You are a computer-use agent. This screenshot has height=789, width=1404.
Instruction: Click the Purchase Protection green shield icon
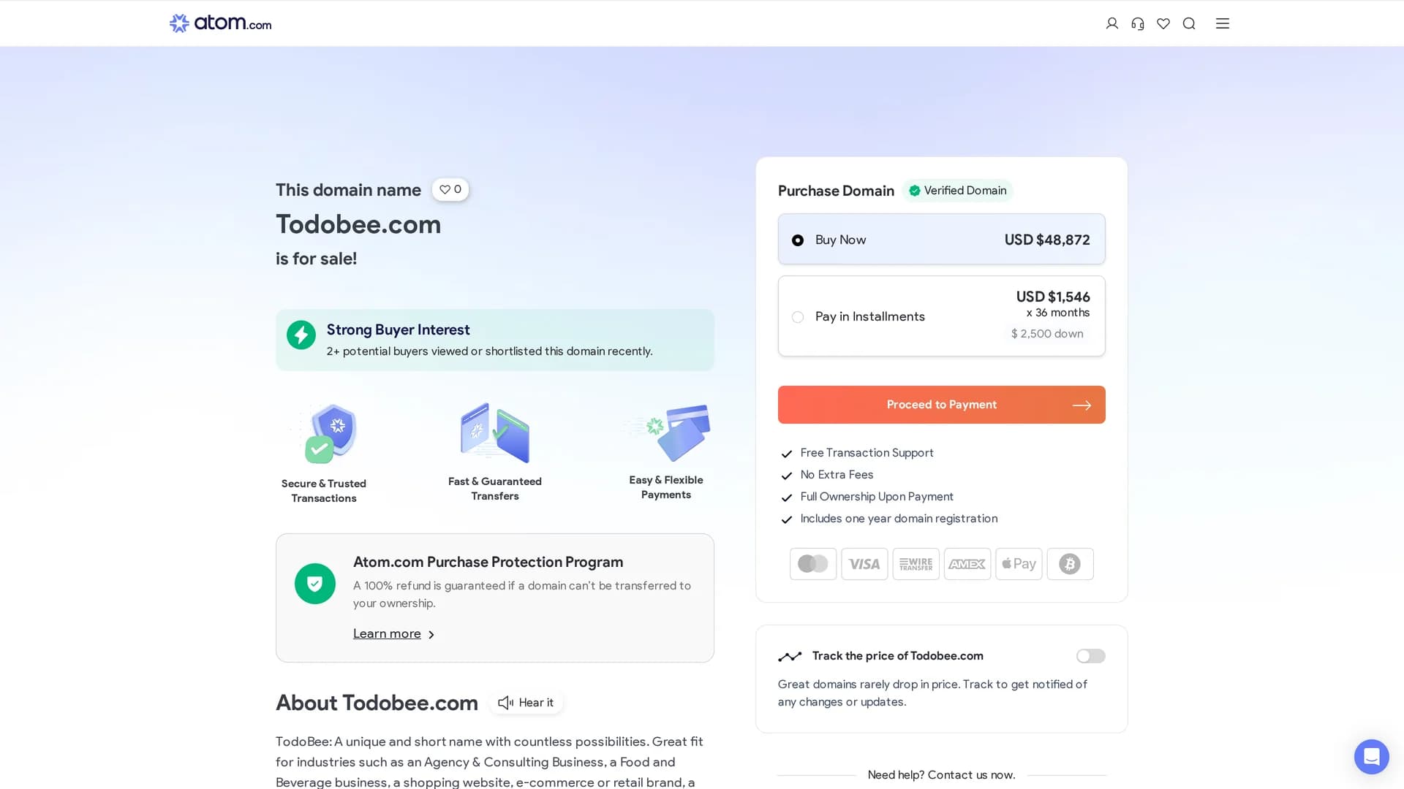click(x=315, y=584)
